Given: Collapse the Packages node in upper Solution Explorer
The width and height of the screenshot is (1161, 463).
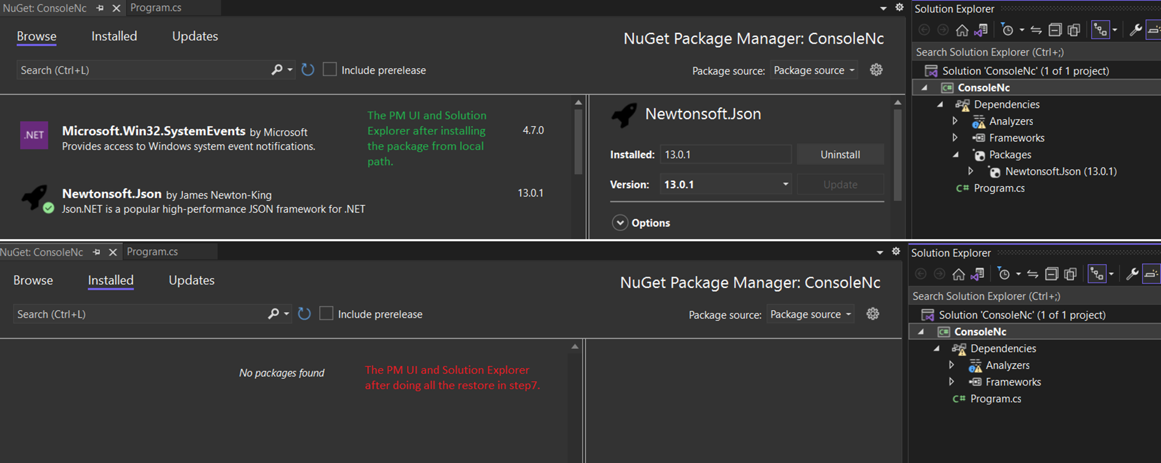Looking at the screenshot, I should [x=956, y=155].
